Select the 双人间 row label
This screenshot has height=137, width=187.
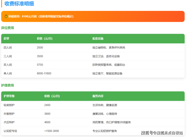tap(8, 65)
